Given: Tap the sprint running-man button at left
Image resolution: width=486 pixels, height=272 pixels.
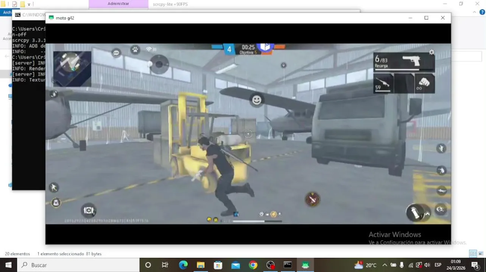Looking at the screenshot, I should click(54, 187).
